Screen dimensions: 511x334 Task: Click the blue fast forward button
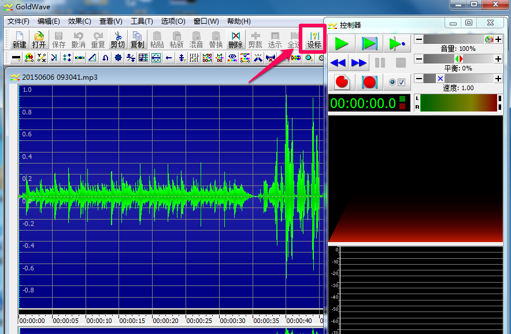tap(359, 62)
